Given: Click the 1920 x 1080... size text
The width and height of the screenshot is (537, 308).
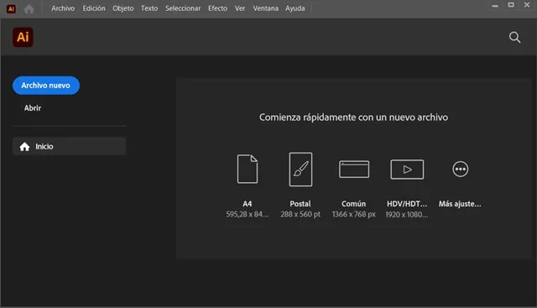Looking at the screenshot, I should (407, 215).
